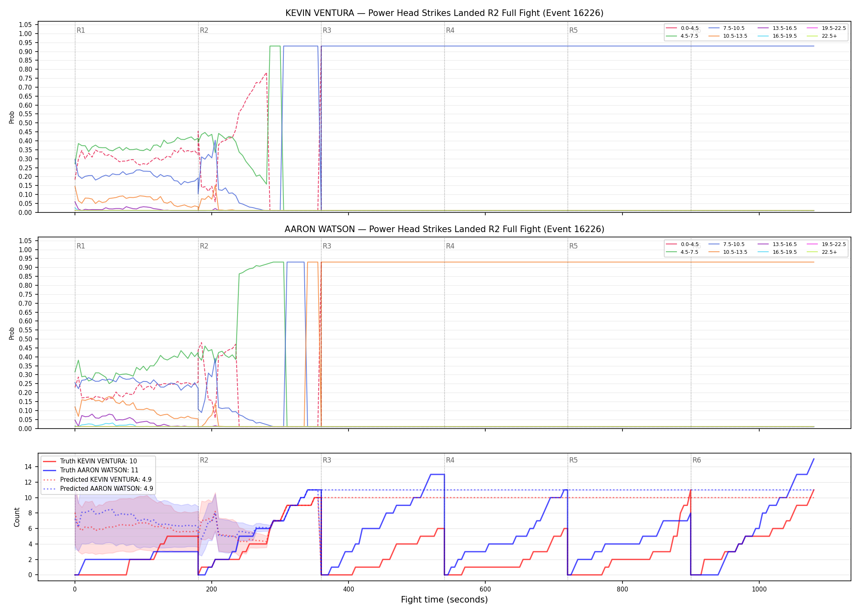Click R2 round label in Aaron Watson chart
Screen dimensions: 860x614
204,246
